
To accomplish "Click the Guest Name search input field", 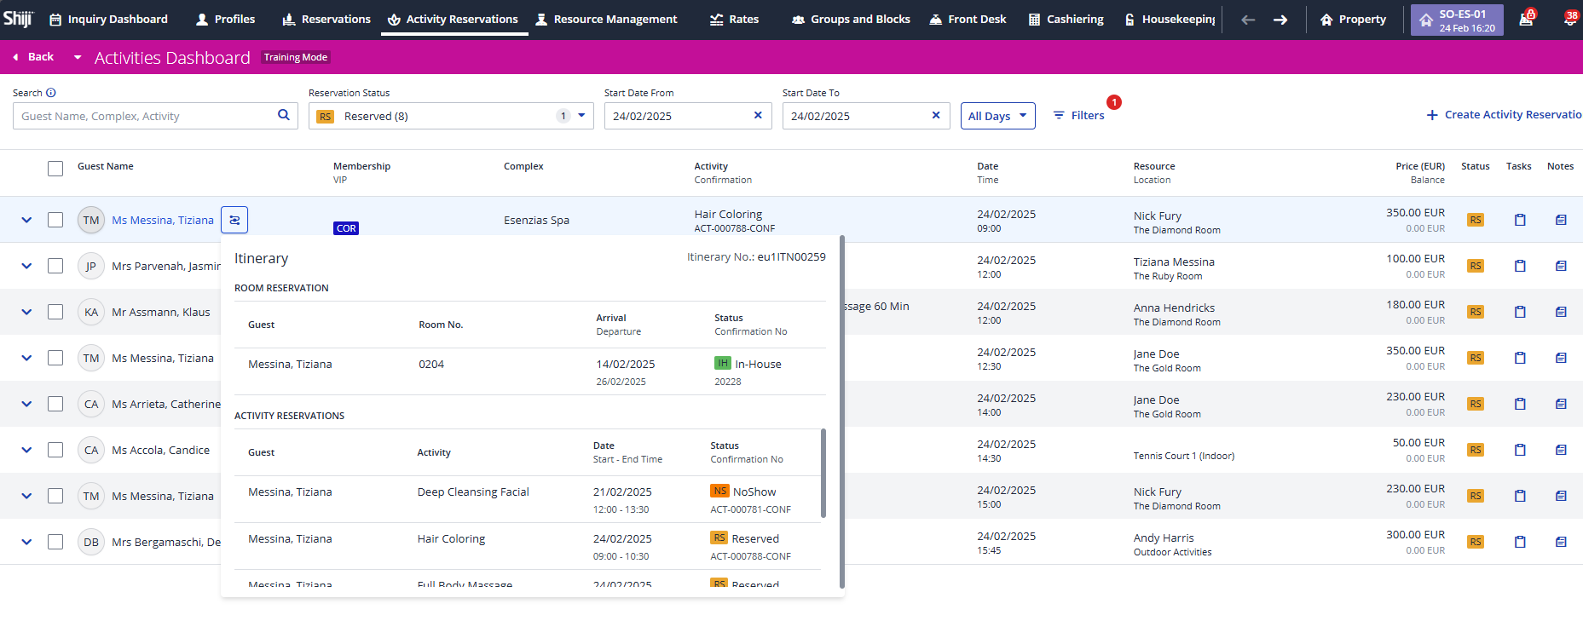I will tap(145, 116).
